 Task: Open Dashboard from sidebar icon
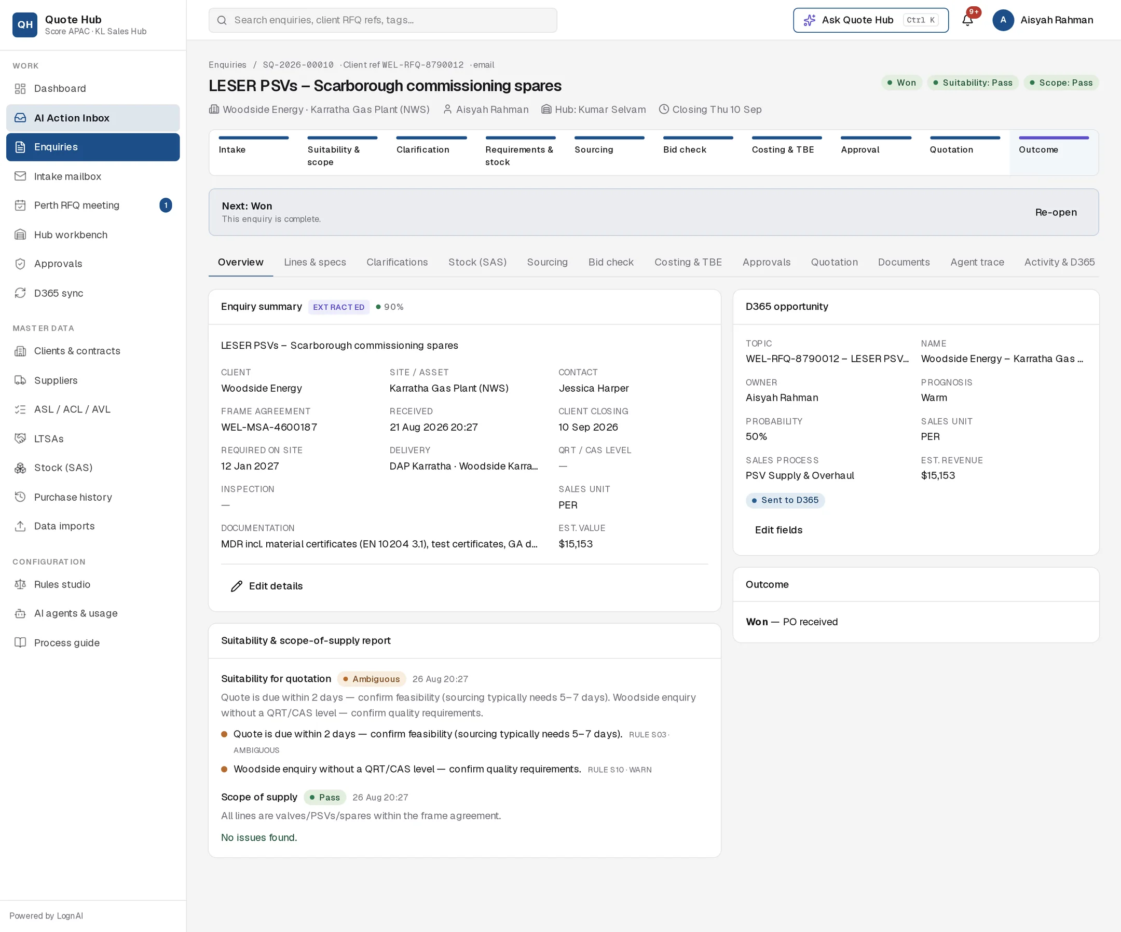coord(20,89)
